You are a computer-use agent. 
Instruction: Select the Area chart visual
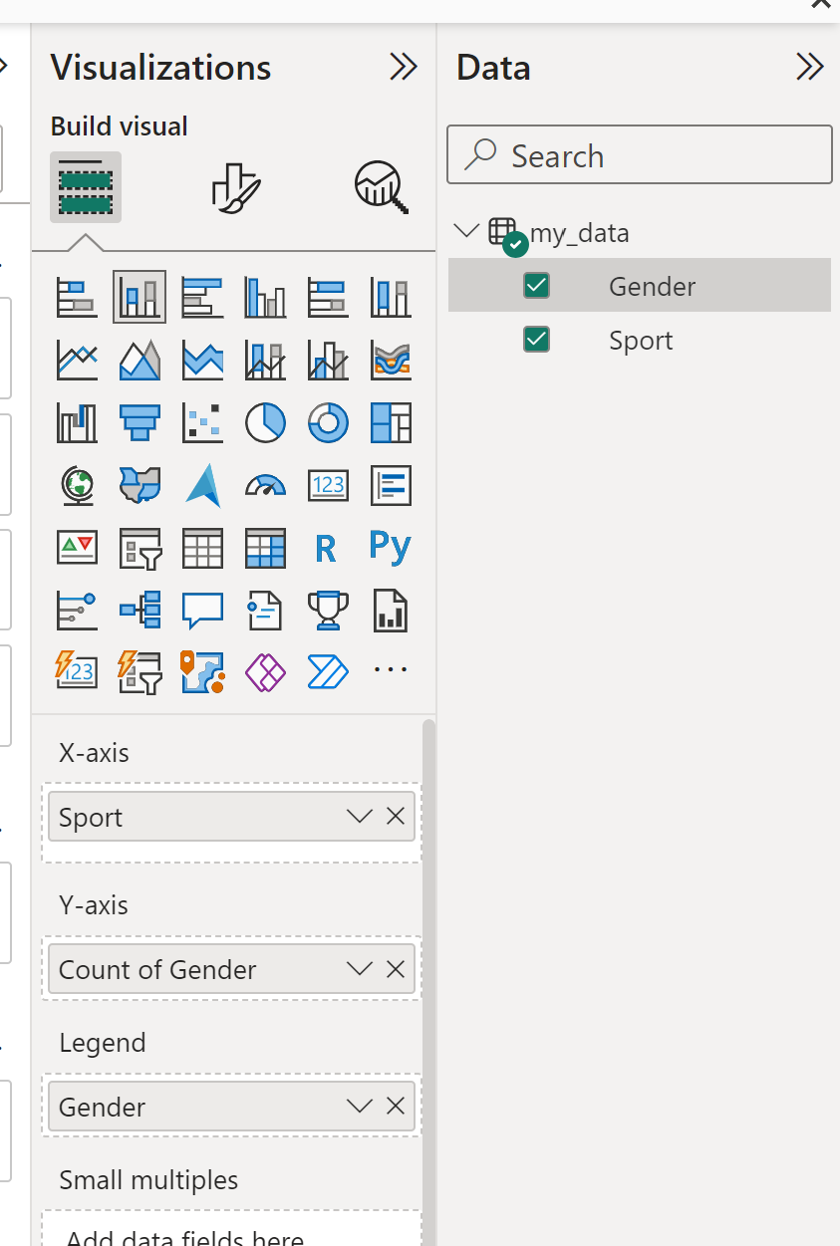(140, 361)
